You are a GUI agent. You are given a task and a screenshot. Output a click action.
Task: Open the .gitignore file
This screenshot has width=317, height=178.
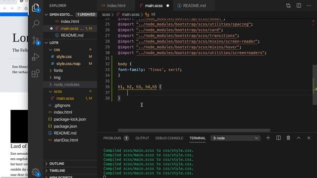[70, 105]
